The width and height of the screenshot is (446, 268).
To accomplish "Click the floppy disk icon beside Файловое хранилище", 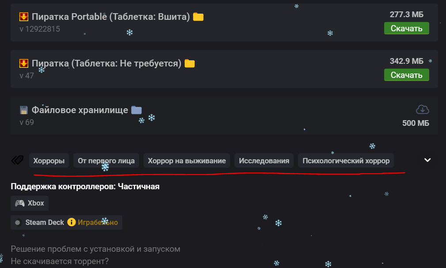I will tap(24, 110).
